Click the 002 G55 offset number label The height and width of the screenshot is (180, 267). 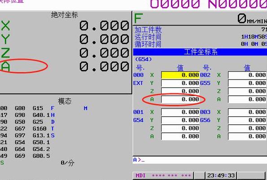pyautogui.click(x=205, y=75)
